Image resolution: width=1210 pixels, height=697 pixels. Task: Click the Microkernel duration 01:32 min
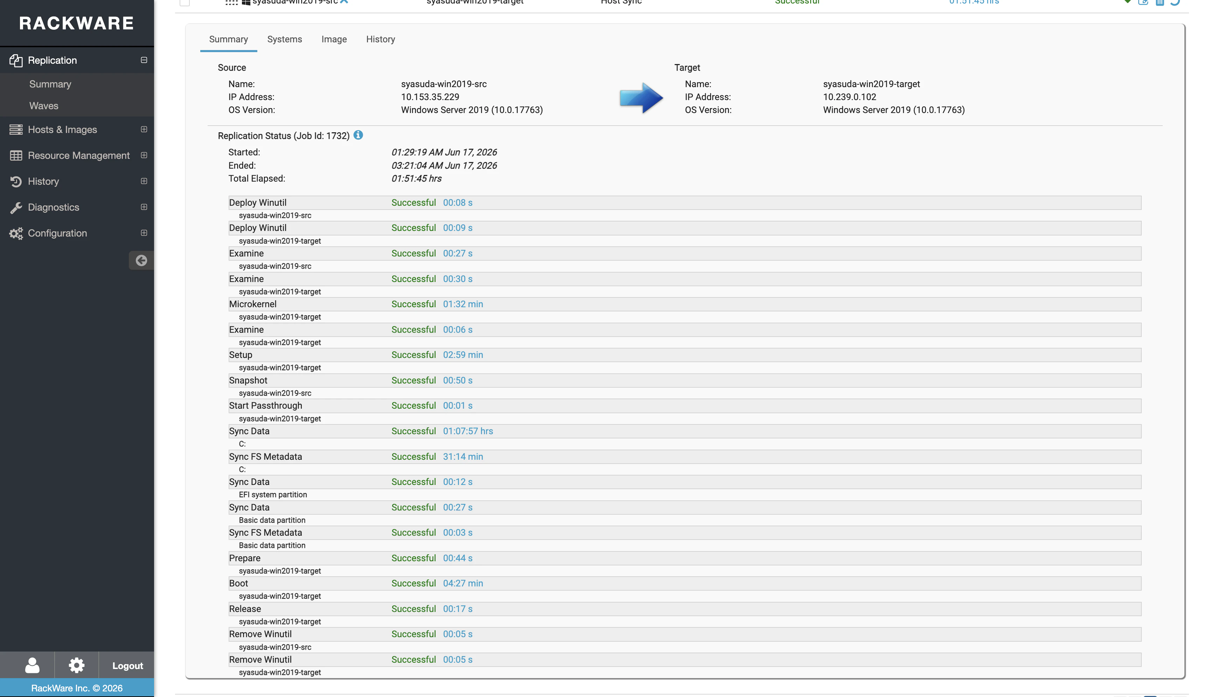pyautogui.click(x=463, y=304)
